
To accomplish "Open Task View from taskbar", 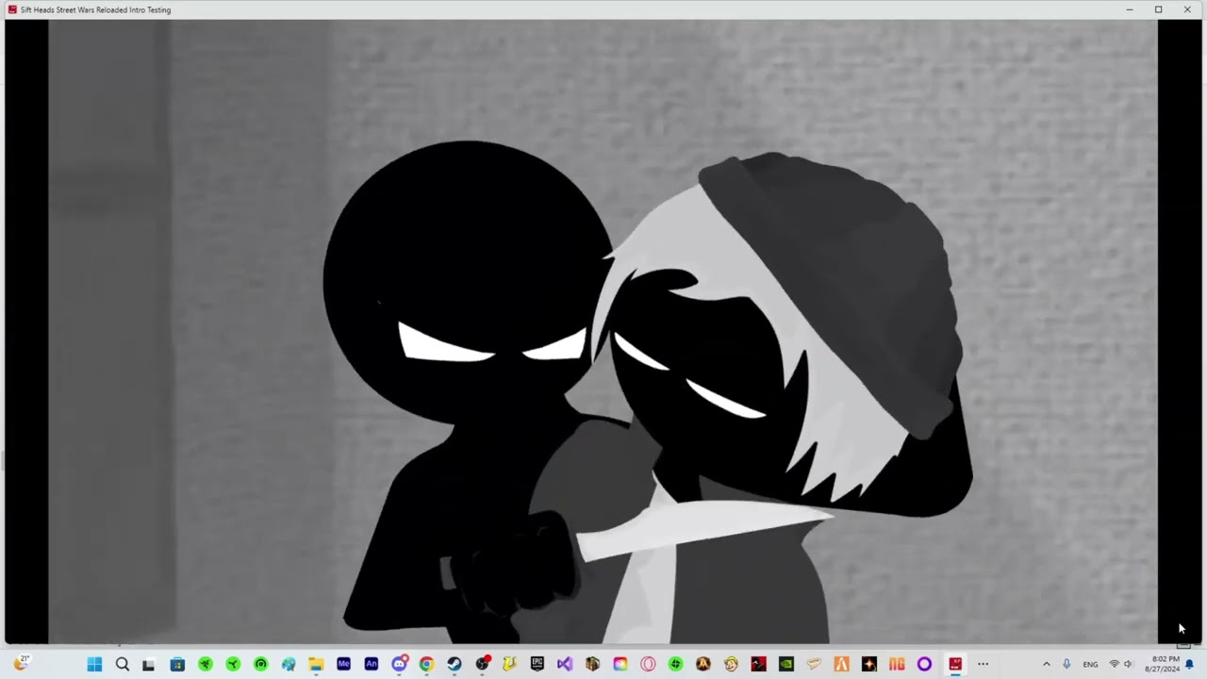I will point(148,664).
